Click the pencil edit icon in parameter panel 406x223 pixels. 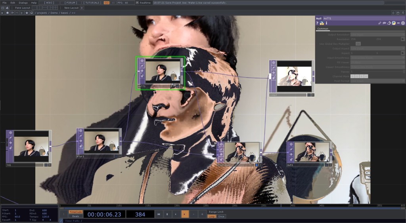click(380, 23)
